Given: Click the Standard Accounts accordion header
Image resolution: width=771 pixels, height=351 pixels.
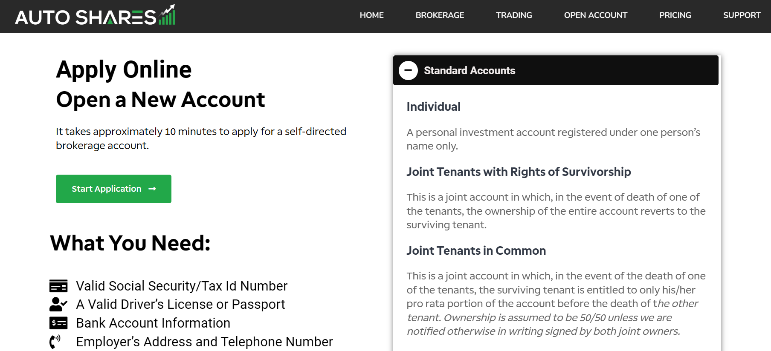Looking at the screenshot, I should pyautogui.click(x=556, y=70).
